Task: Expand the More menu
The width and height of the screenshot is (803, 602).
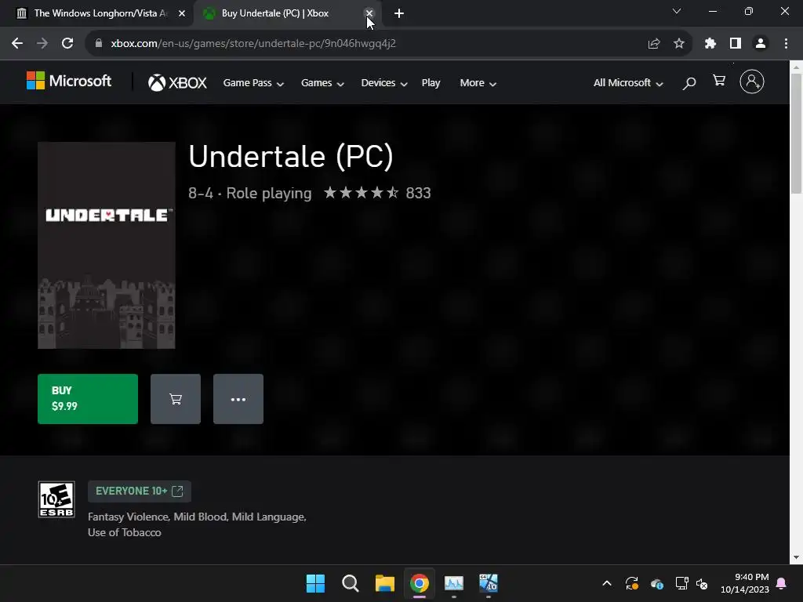Action: (478, 83)
